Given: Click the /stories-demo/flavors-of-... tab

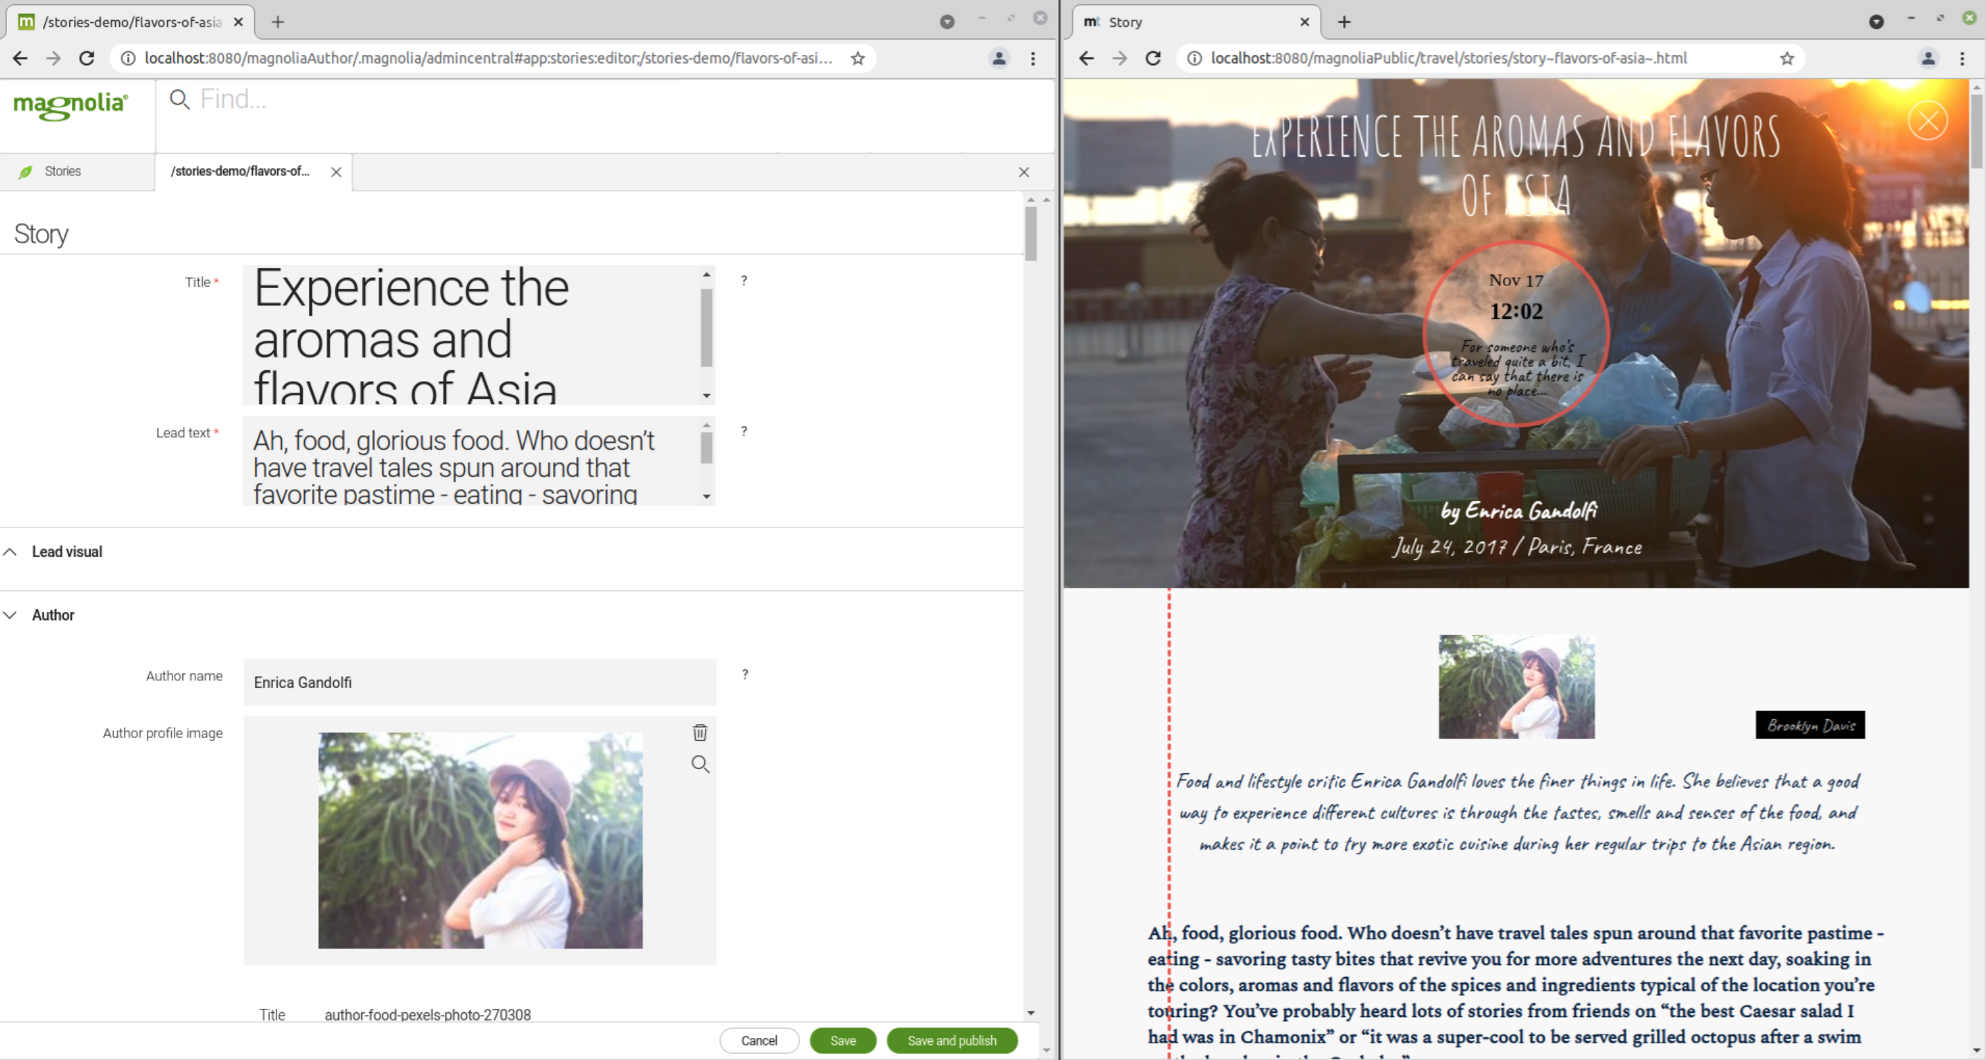Looking at the screenshot, I should coord(239,170).
